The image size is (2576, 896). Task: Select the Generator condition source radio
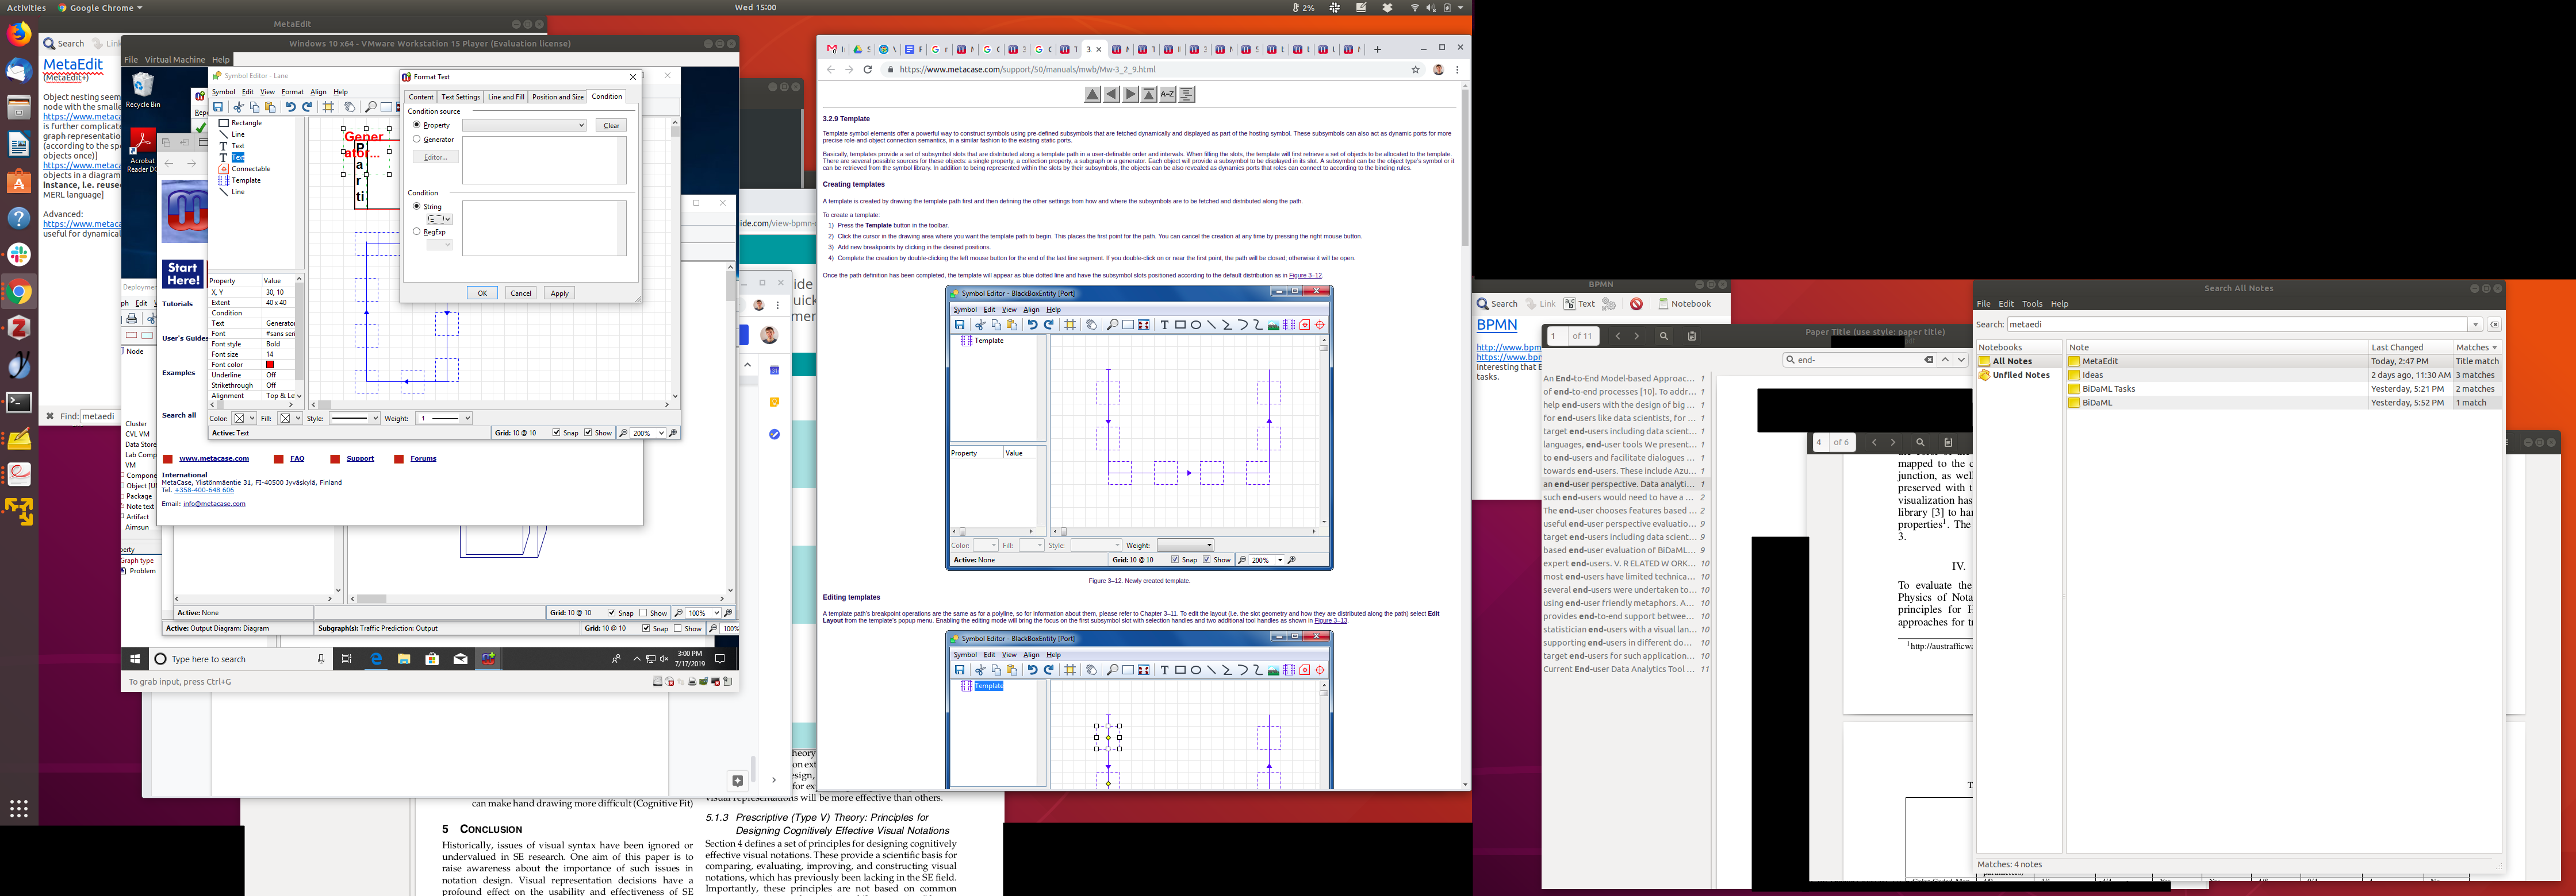[417, 140]
